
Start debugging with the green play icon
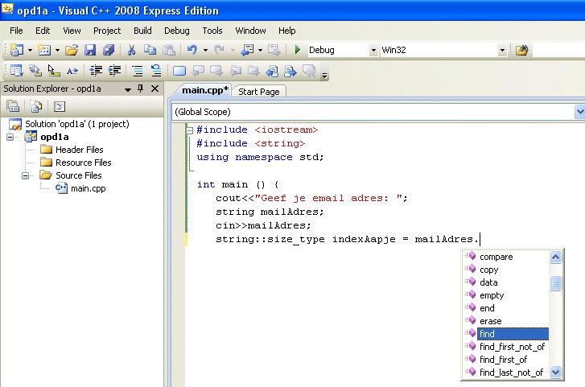[297, 50]
